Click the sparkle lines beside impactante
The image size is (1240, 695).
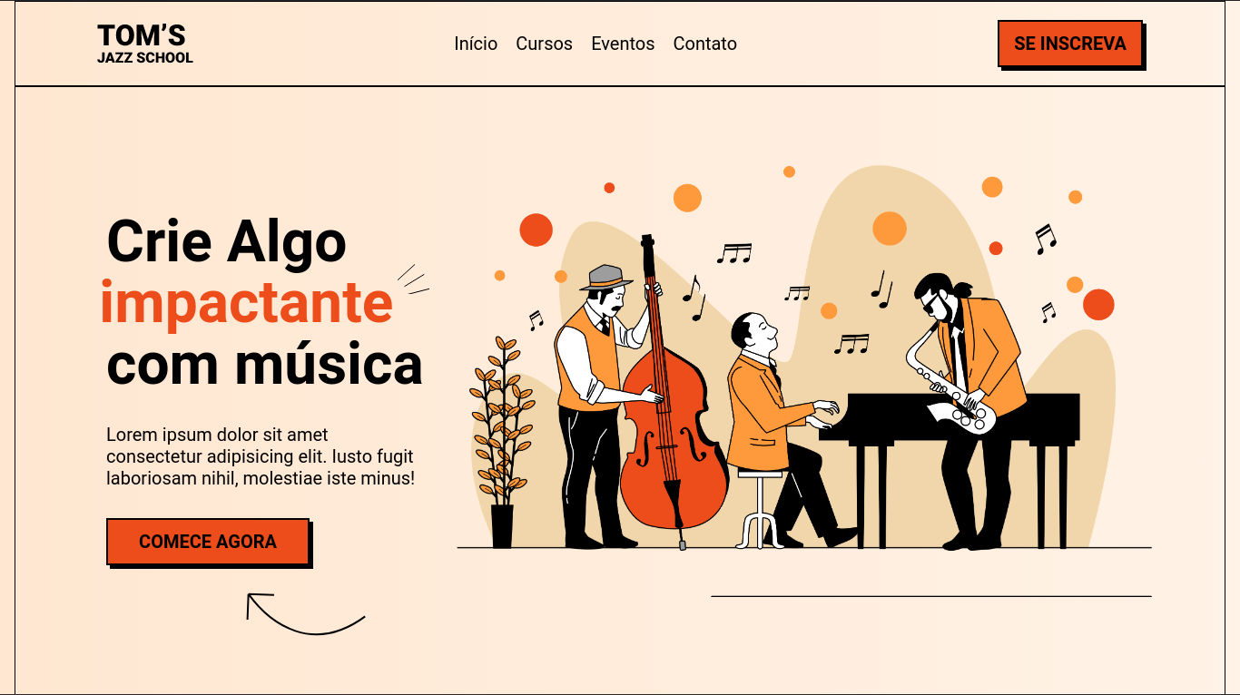[x=413, y=279]
